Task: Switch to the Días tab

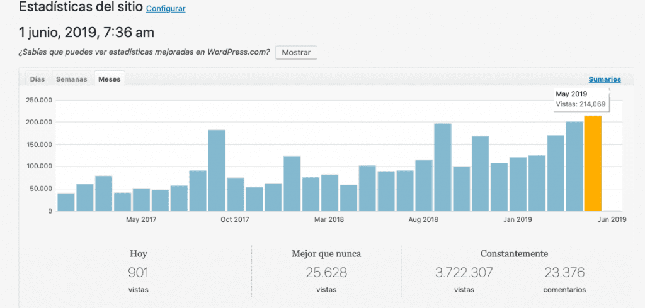Action: click(x=38, y=79)
